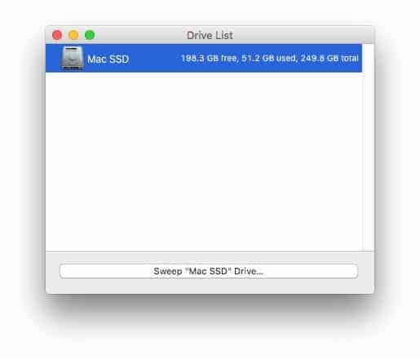Click the empty white area of the drive list
The height and width of the screenshot is (359, 420).
(204, 161)
